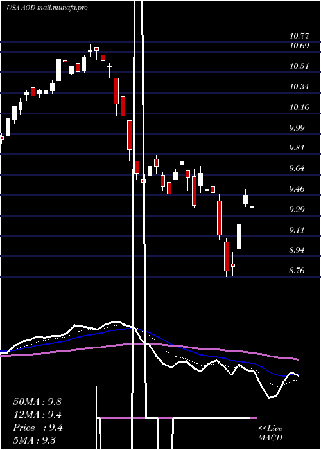Click the '12MA : 9.4' reading
The image size is (321, 450).
(x=37, y=415)
